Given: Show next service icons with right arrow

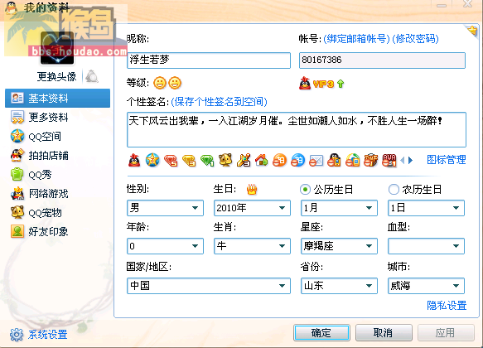Looking at the screenshot, I should [410, 160].
